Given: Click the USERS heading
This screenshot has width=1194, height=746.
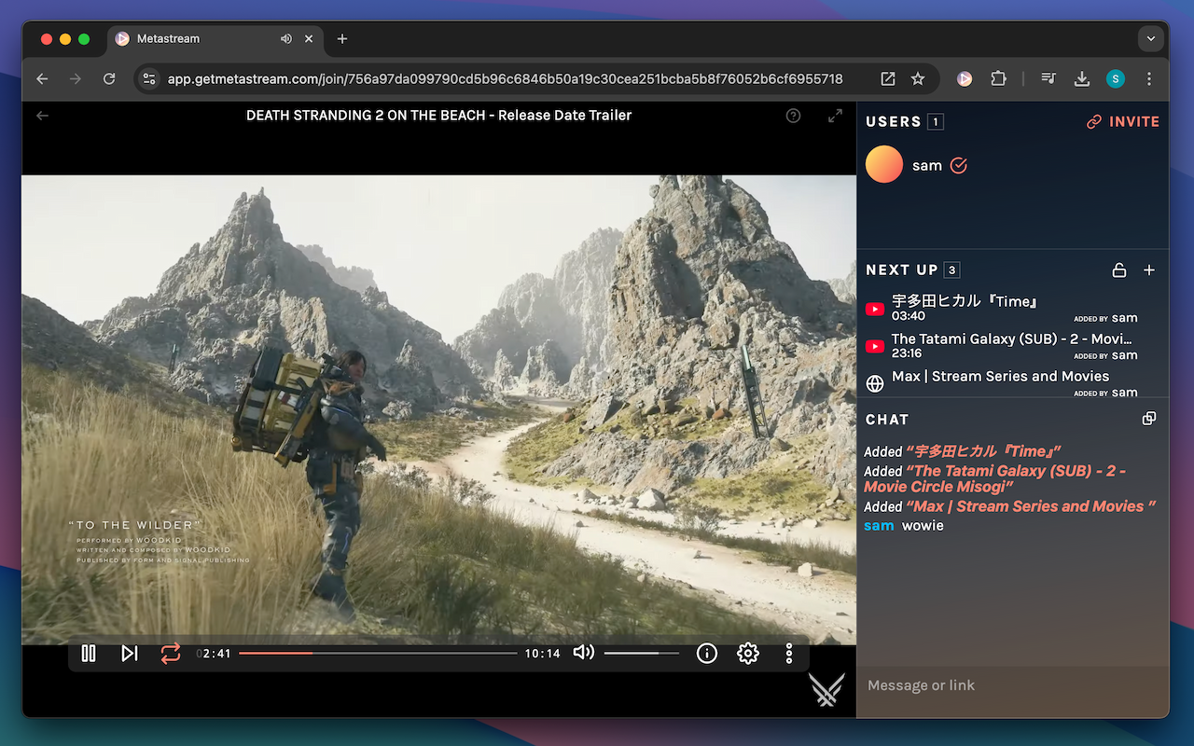Looking at the screenshot, I should pos(894,121).
